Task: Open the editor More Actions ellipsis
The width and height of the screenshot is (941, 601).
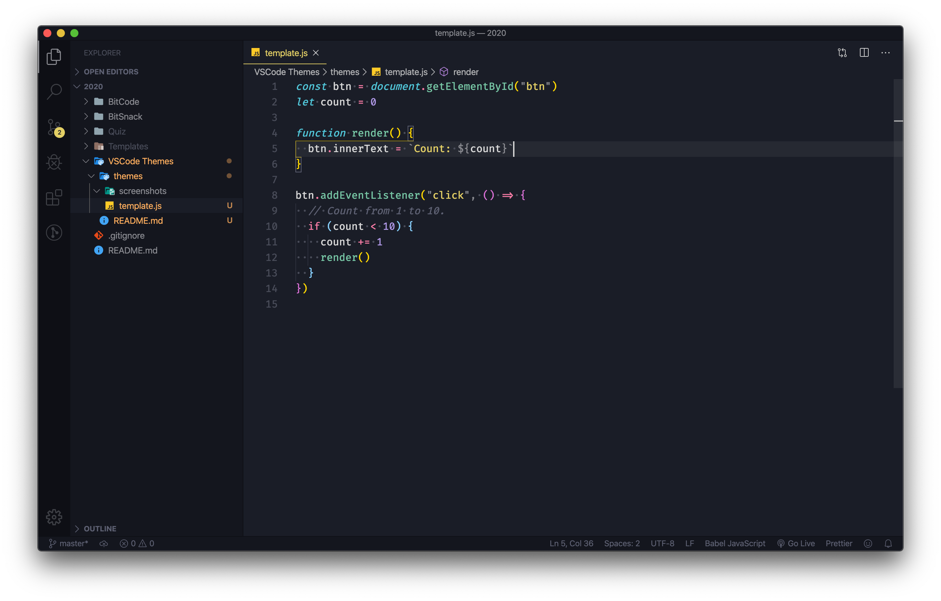Action: (x=886, y=53)
